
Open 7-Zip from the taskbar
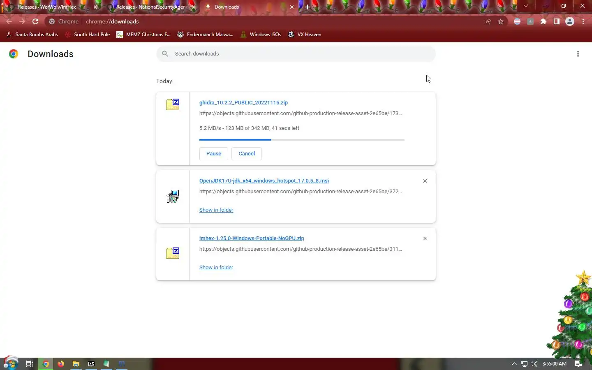click(91, 364)
